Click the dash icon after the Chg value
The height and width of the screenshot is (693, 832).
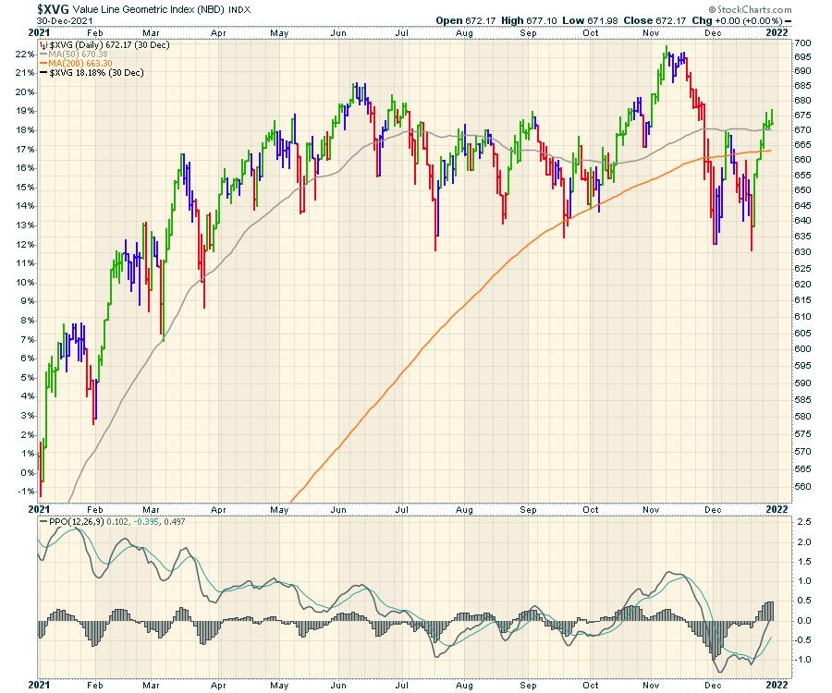point(789,20)
